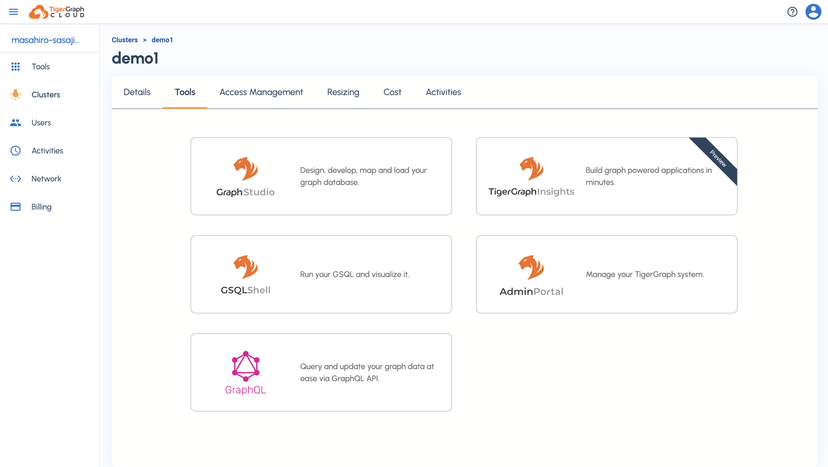Click the Clusters icon in sidebar
The width and height of the screenshot is (828, 467).
point(16,94)
